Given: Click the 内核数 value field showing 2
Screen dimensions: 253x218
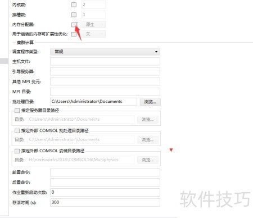Looking at the screenshot, I should point(94,4).
